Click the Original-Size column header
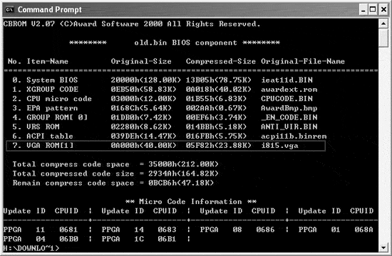This screenshot has height=256, width=392. (141, 61)
